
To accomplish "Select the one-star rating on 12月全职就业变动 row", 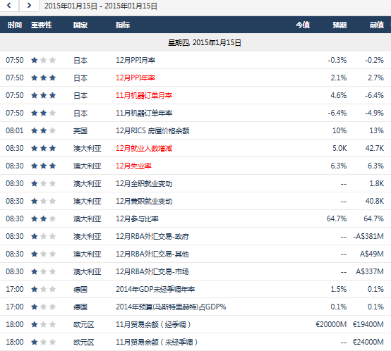I will [43, 183].
